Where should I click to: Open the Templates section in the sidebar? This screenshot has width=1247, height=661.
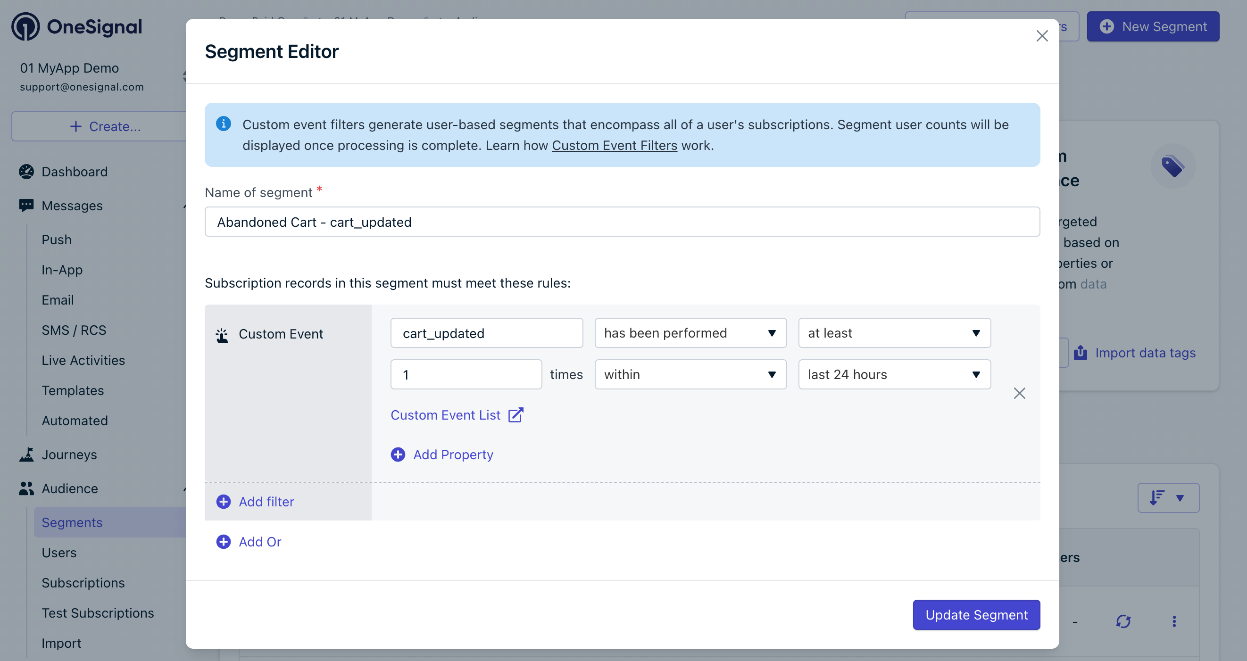73,390
